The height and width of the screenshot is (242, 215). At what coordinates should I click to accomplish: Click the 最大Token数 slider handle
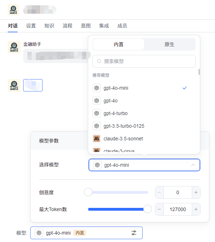coord(148,209)
